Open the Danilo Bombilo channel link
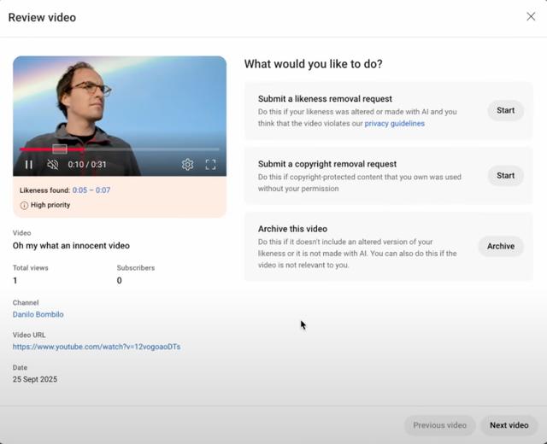 [38, 314]
